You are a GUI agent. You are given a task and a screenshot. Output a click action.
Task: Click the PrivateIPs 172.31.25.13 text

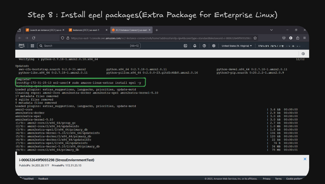(67, 165)
